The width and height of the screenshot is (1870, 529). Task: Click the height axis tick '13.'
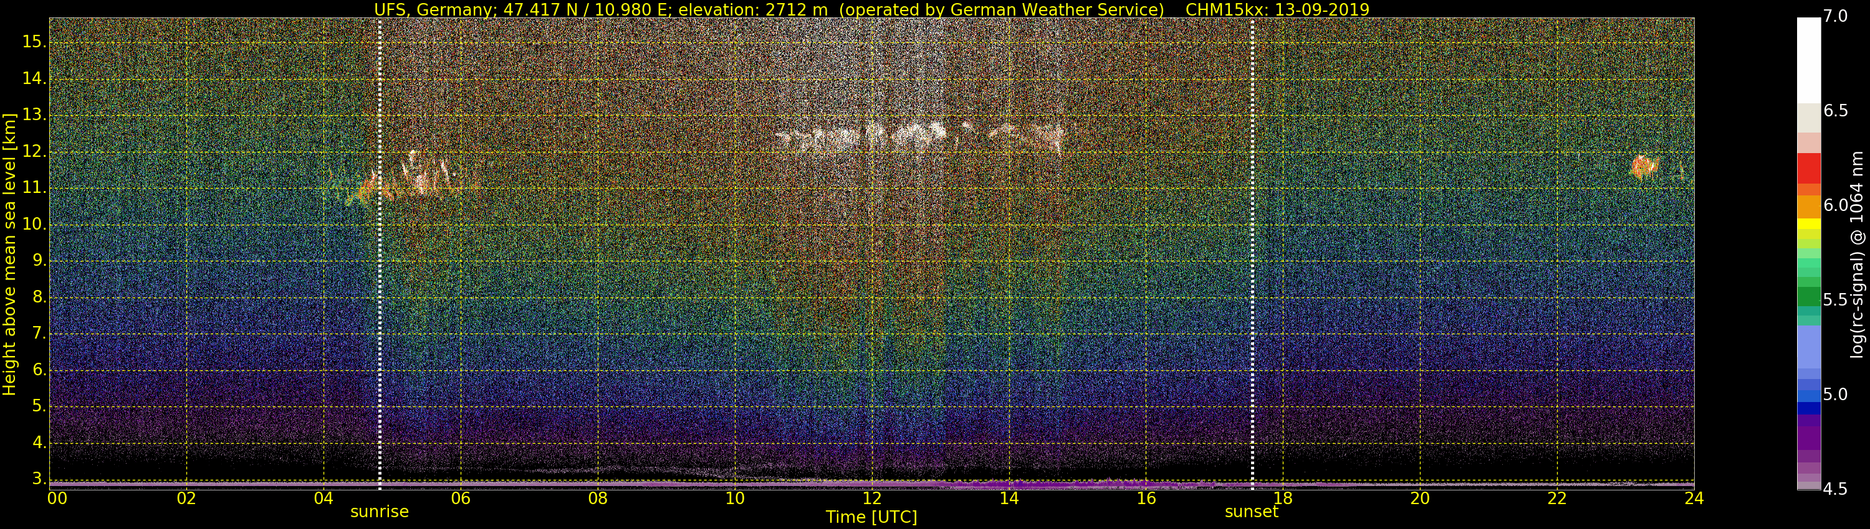tap(34, 115)
